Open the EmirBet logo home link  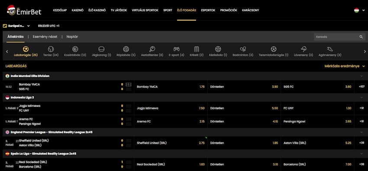pos(24,10)
